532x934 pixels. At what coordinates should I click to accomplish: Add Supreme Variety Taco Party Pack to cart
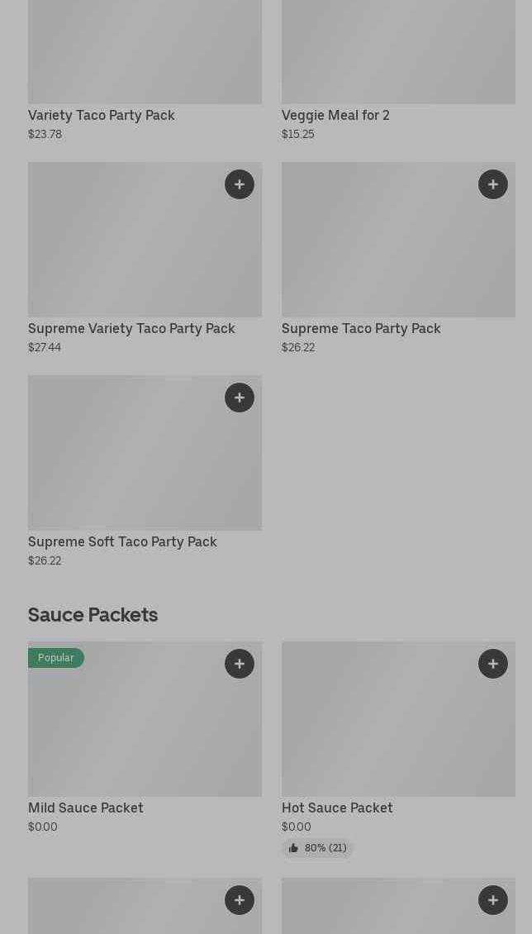[x=240, y=184]
